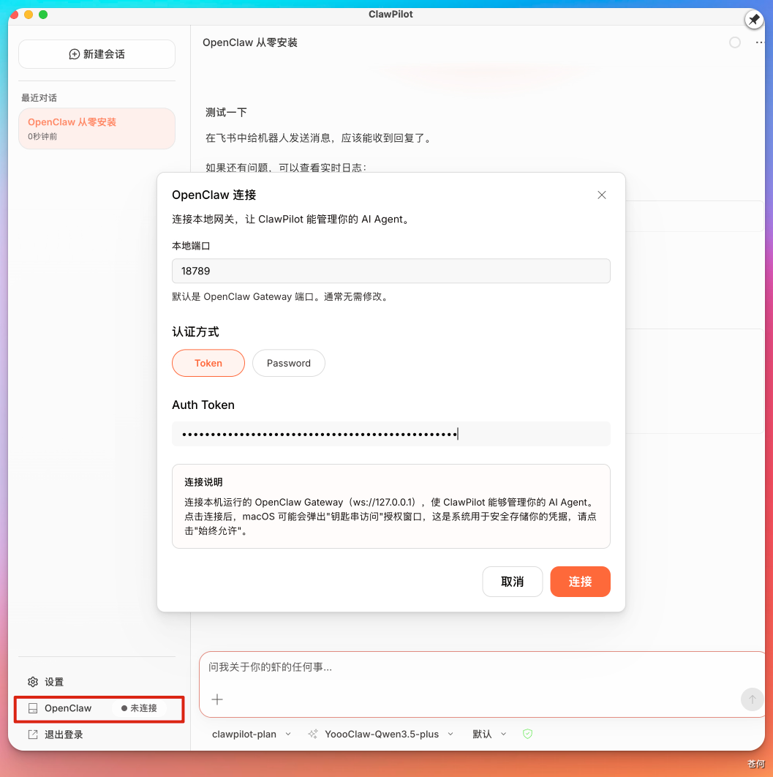Click the green shield icon near model selector

tap(527, 734)
